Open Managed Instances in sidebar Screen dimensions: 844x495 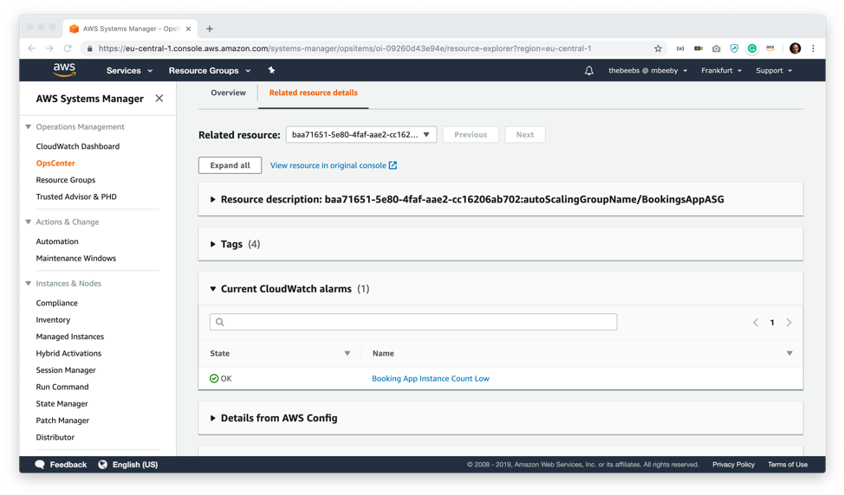(70, 337)
